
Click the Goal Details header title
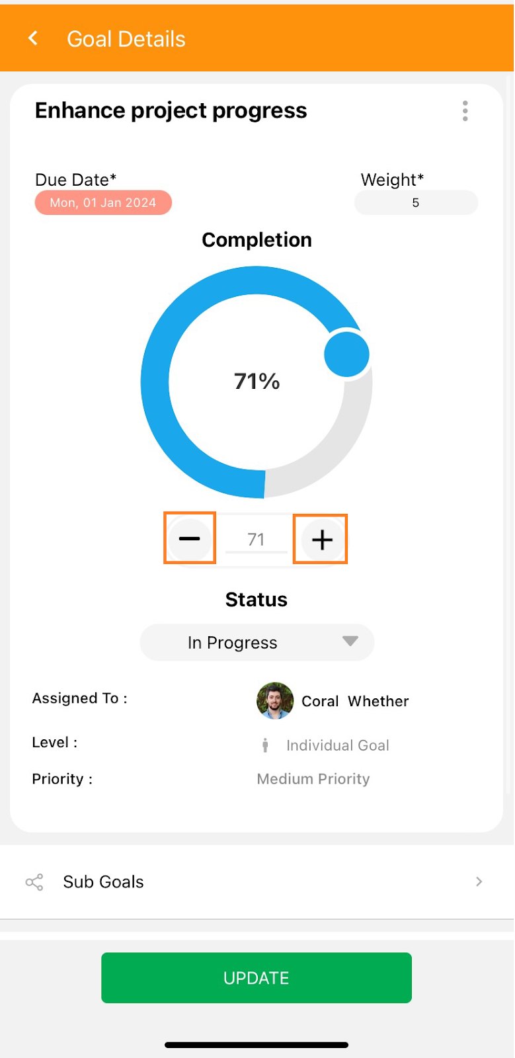point(126,39)
